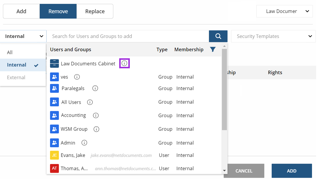Open the Internal scope dropdown
Image resolution: width=317 pixels, height=179 pixels.
tap(23, 36)
